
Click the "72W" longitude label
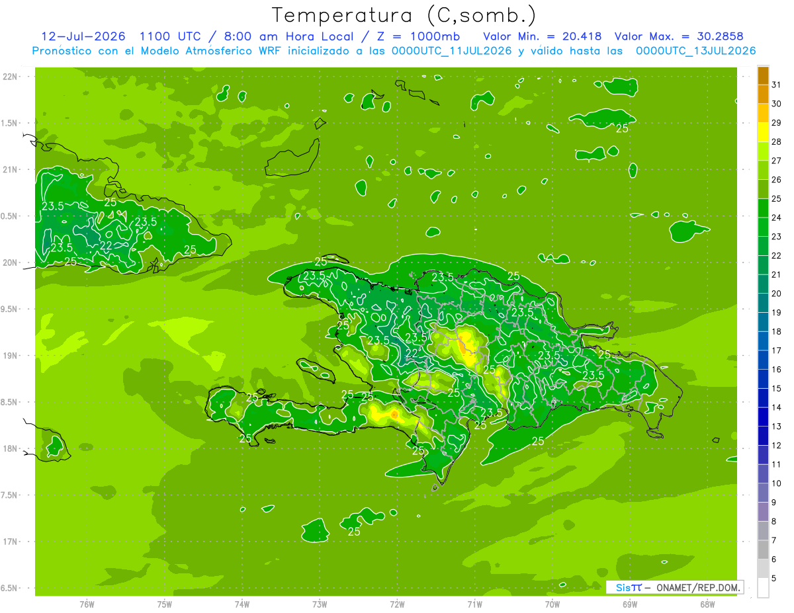point(397,604)
